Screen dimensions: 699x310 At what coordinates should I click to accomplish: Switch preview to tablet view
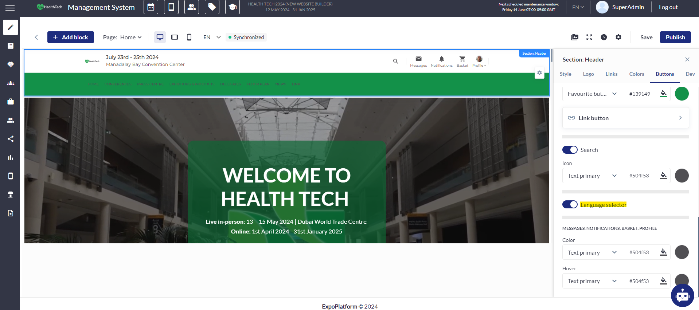175,37
